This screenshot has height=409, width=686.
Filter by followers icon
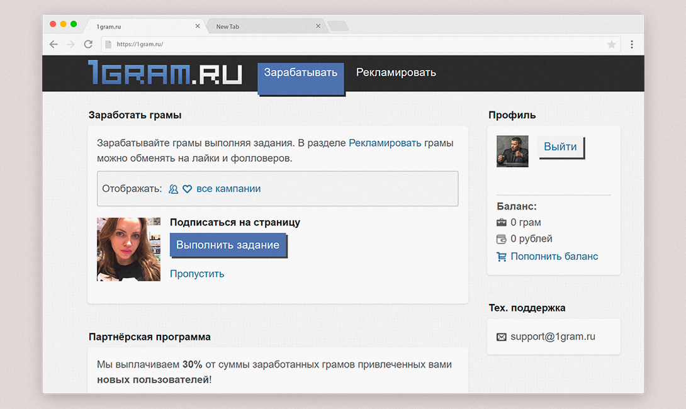(x=174, y=189)
